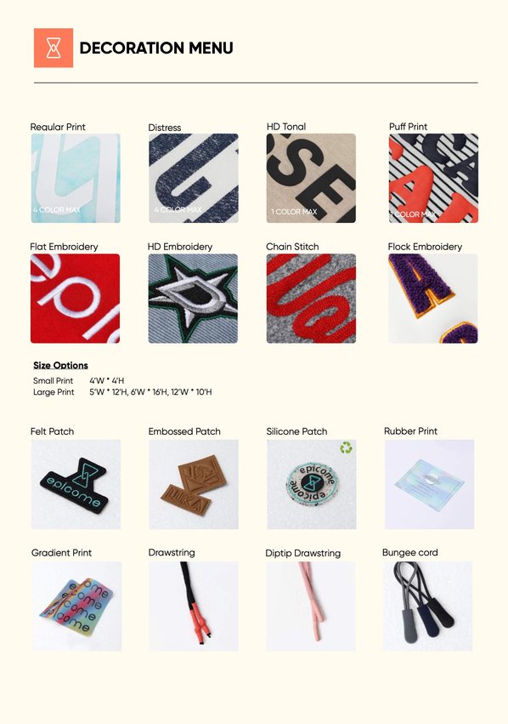Click the Rubber Print holographic image
Screen dimensions: 508x724
(429, 484)
